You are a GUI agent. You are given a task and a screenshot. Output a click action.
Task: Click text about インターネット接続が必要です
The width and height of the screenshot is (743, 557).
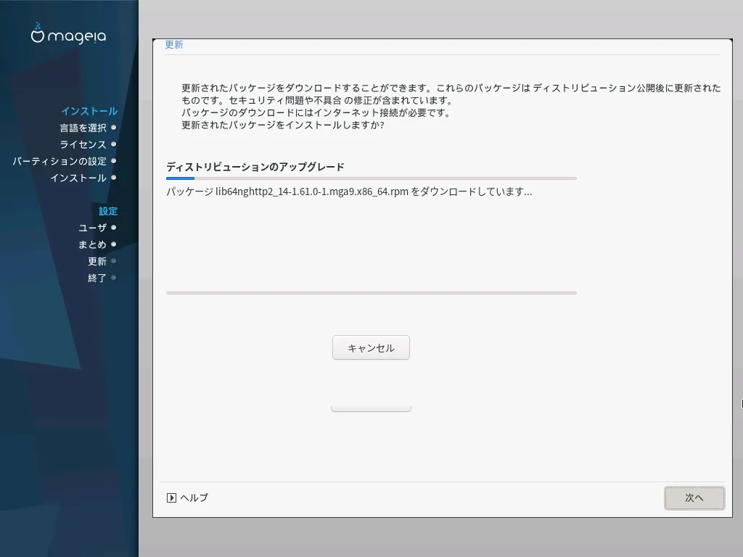(x=316, y=112)
